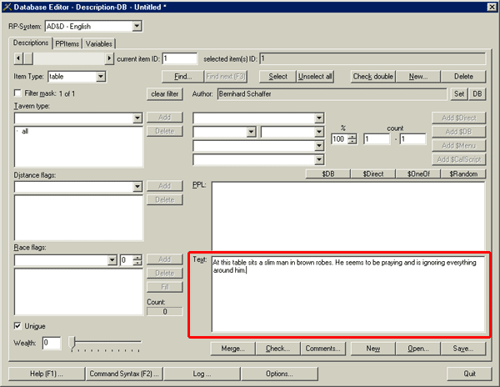Open the RP-System dropdown

point(136,27)
